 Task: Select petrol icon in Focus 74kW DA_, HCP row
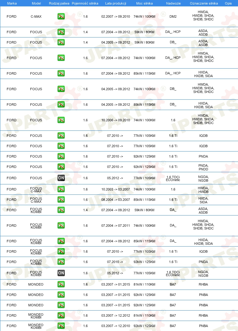tap(61, 58)
